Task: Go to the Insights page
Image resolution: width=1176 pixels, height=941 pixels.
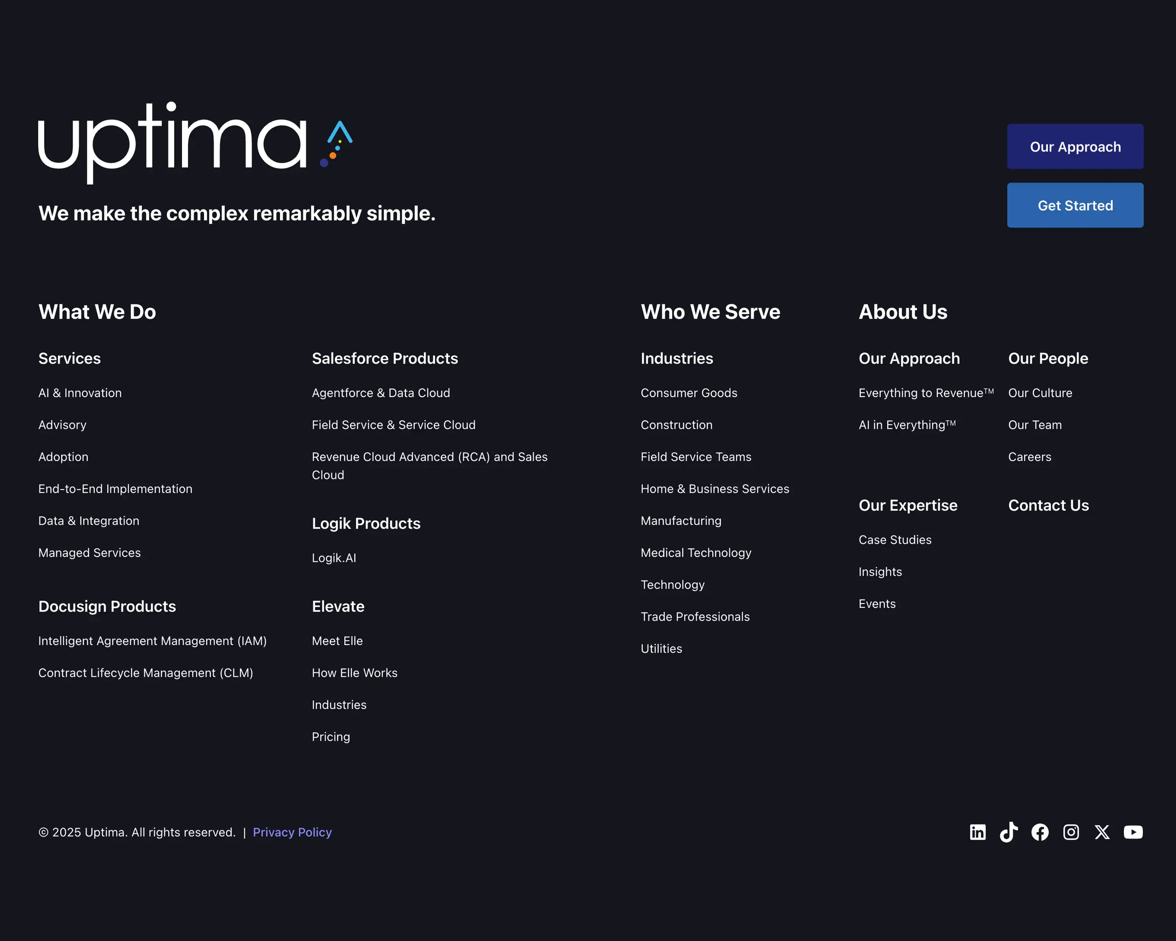Action: 880,572
